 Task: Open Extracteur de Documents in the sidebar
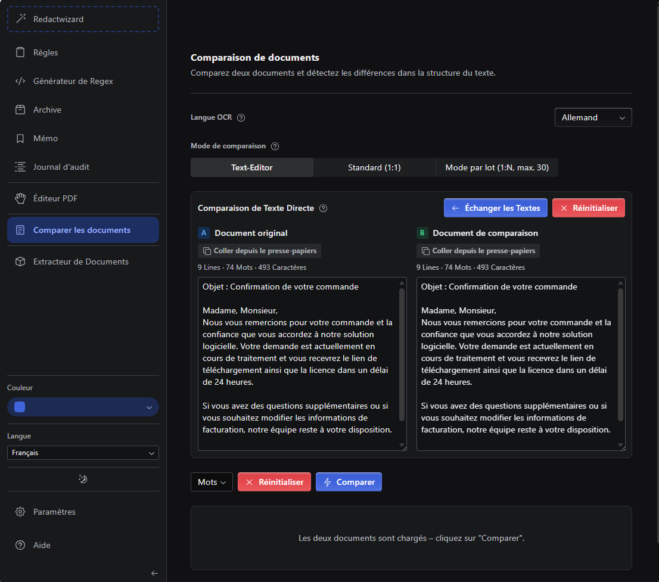point(83,262)
